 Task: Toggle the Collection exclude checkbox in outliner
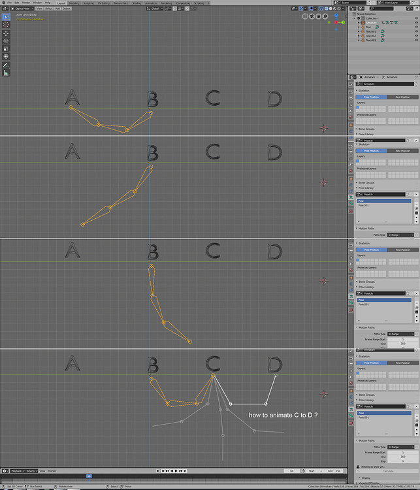[359, 18]
